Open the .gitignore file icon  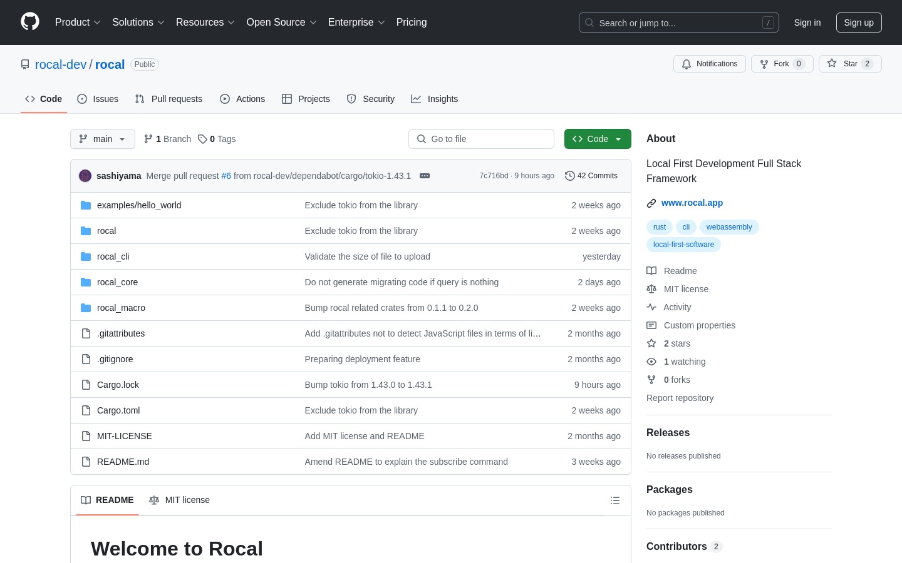(x=86, y=359)
